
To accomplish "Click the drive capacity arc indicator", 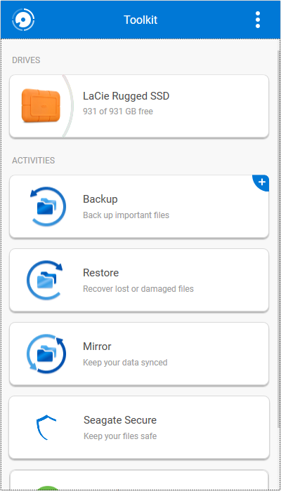I will point(68,106).
